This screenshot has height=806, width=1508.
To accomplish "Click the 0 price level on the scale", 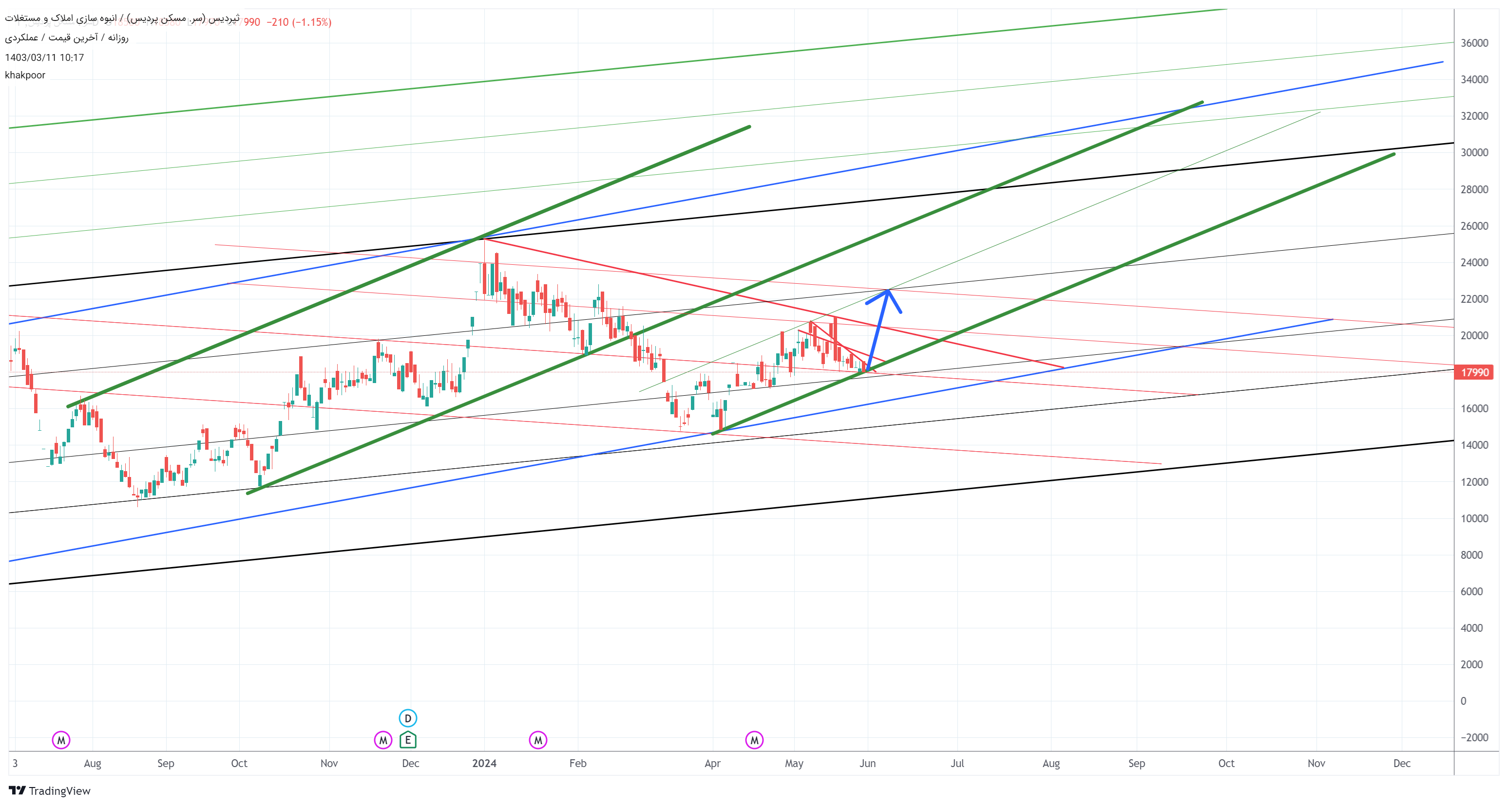I will [x=1463, y=701].
